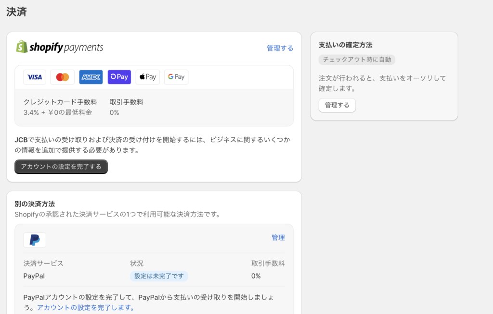Image resolution: width=493 pixels, height=314 pixels.
Task: Click the 決済 page heading
Action: (x=17, y=12)
